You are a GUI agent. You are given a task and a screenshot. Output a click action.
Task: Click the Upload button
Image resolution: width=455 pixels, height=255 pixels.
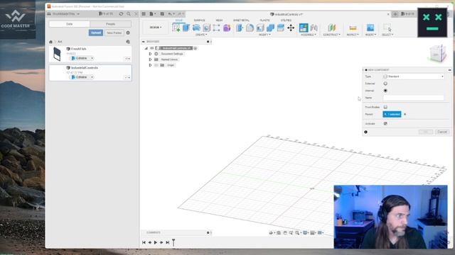96,33
